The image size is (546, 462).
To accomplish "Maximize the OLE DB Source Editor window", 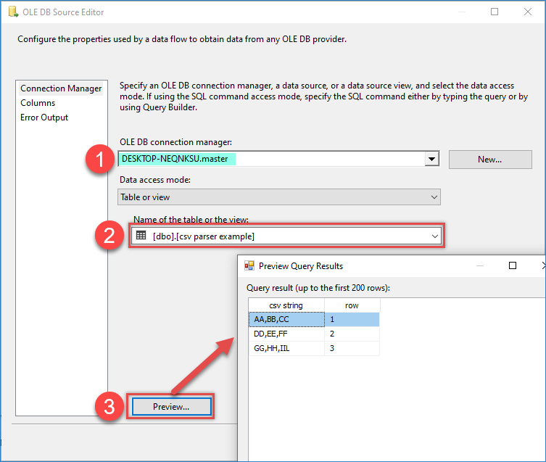I will pos(495,12).
